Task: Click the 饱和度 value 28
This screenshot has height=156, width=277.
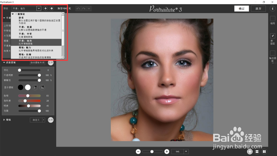Action: [48, 101]
